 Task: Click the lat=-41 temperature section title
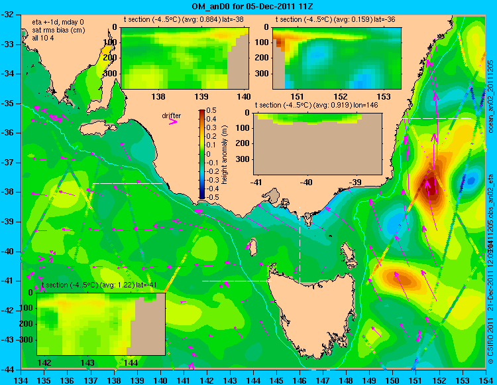click(x=99, y=285)
